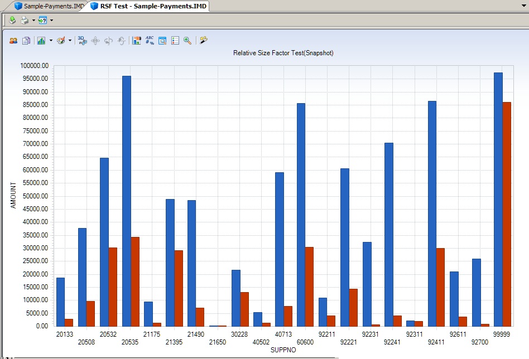The height and width of the screenshot is (359, 529).
Task: Click the chart data editor icon
Action: coord(137,41)
